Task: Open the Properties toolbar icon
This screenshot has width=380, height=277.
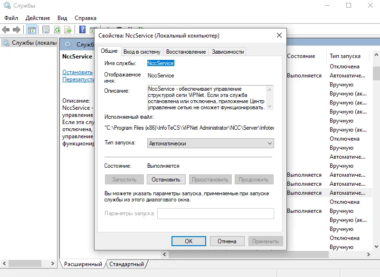Action: point(46,30)
